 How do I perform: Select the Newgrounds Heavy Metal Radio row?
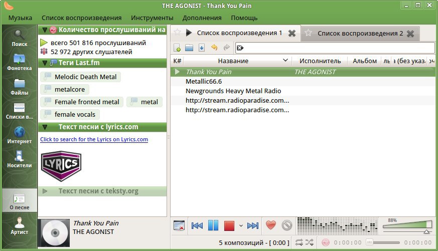303,91
